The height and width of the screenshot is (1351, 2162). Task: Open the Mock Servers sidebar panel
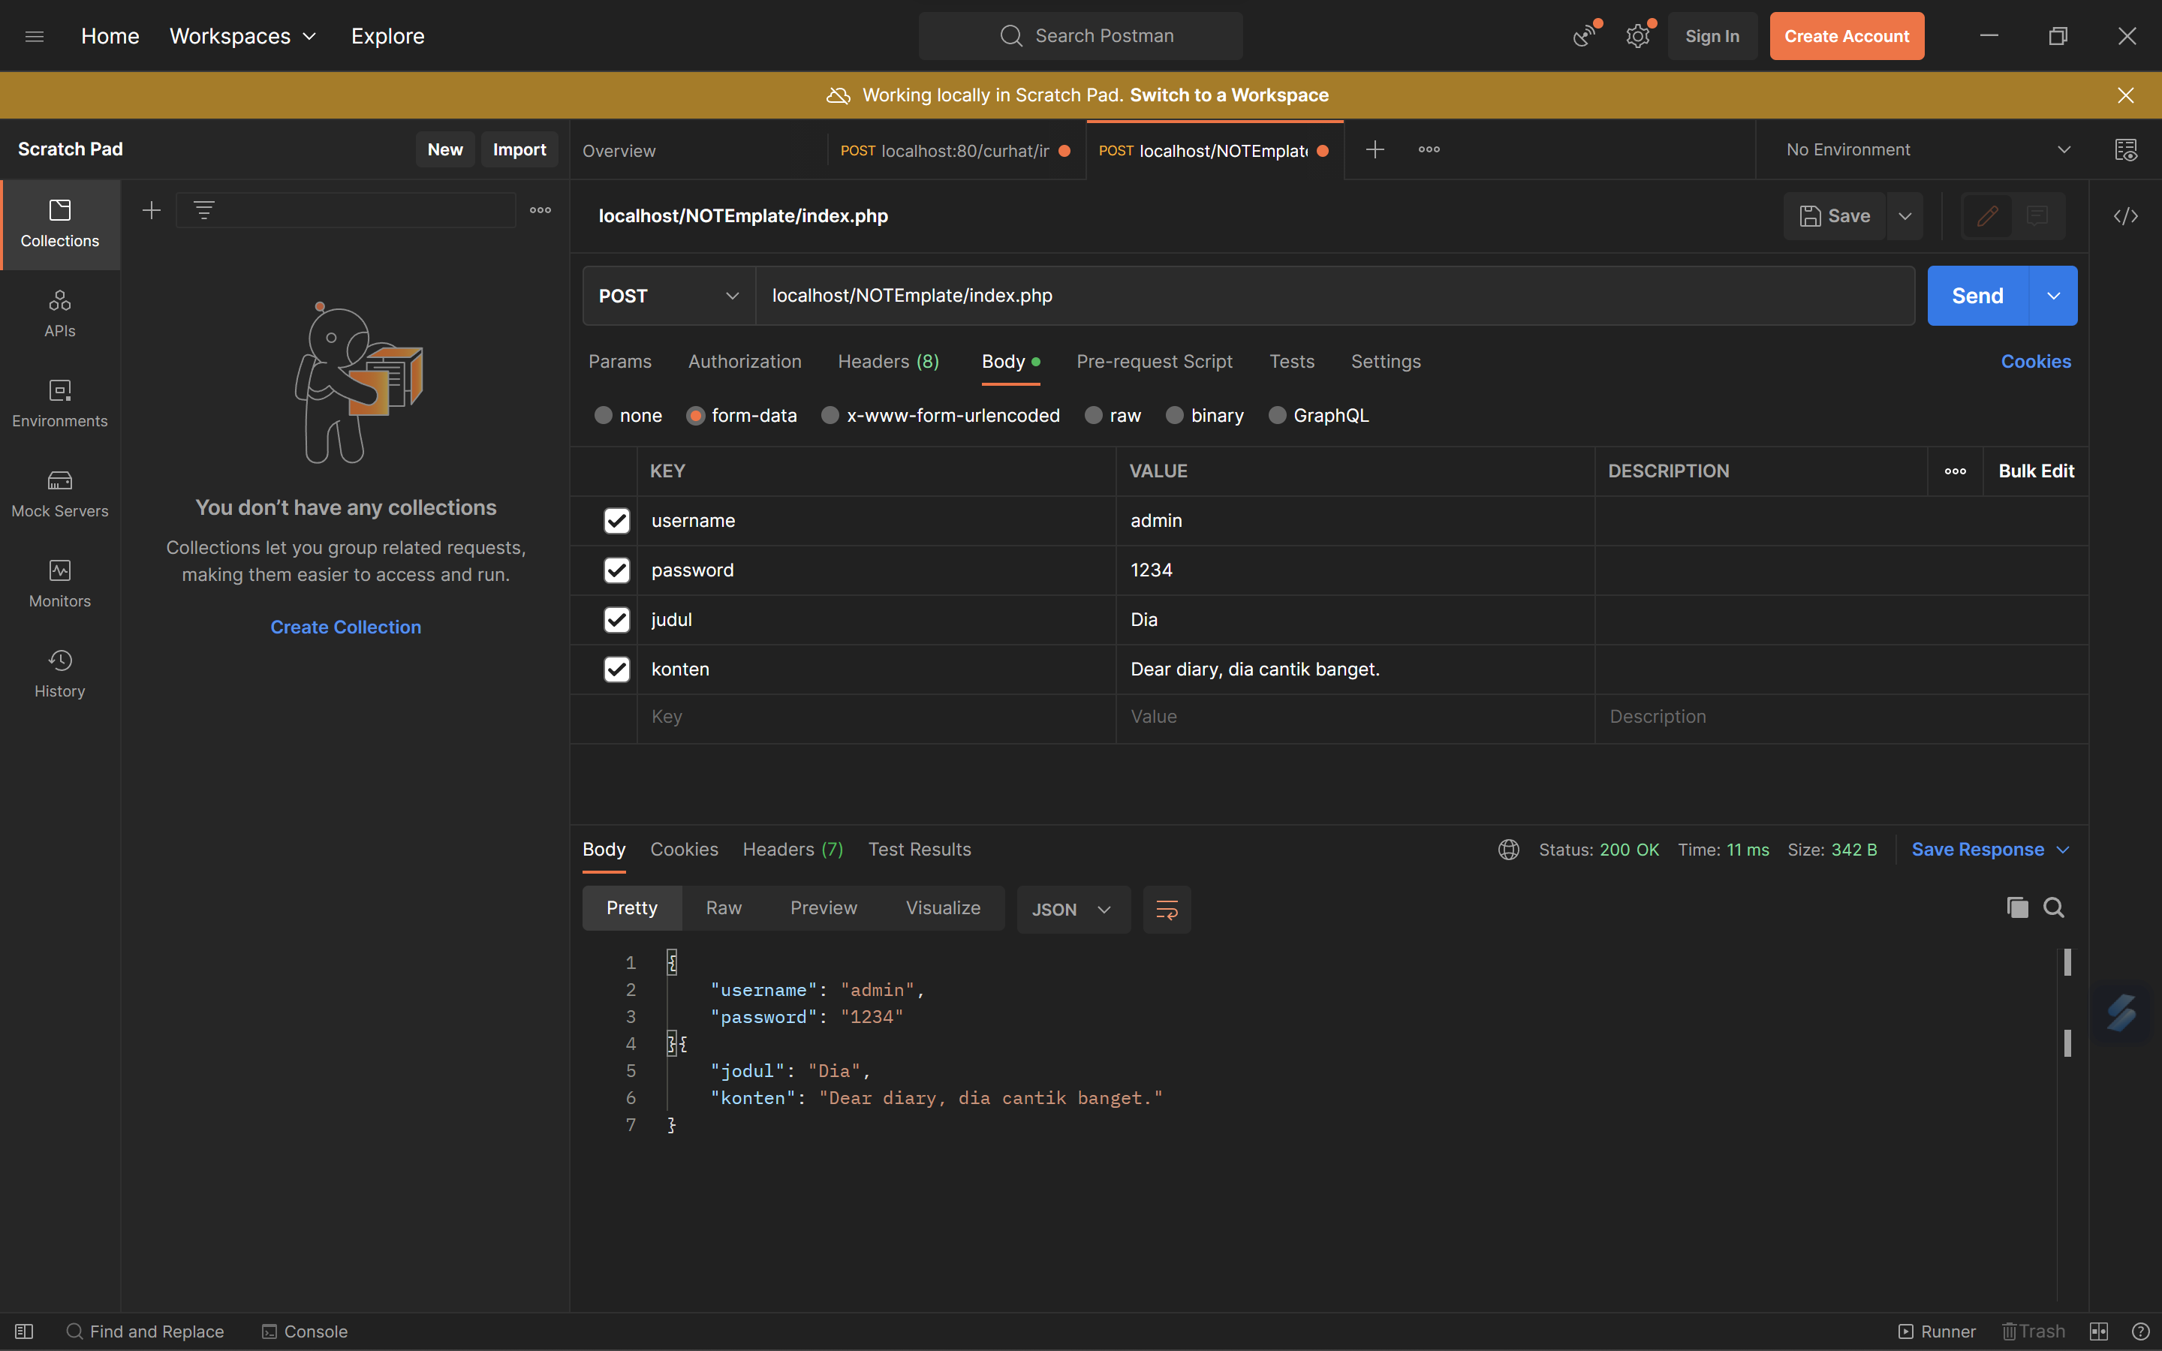[60, 493]
